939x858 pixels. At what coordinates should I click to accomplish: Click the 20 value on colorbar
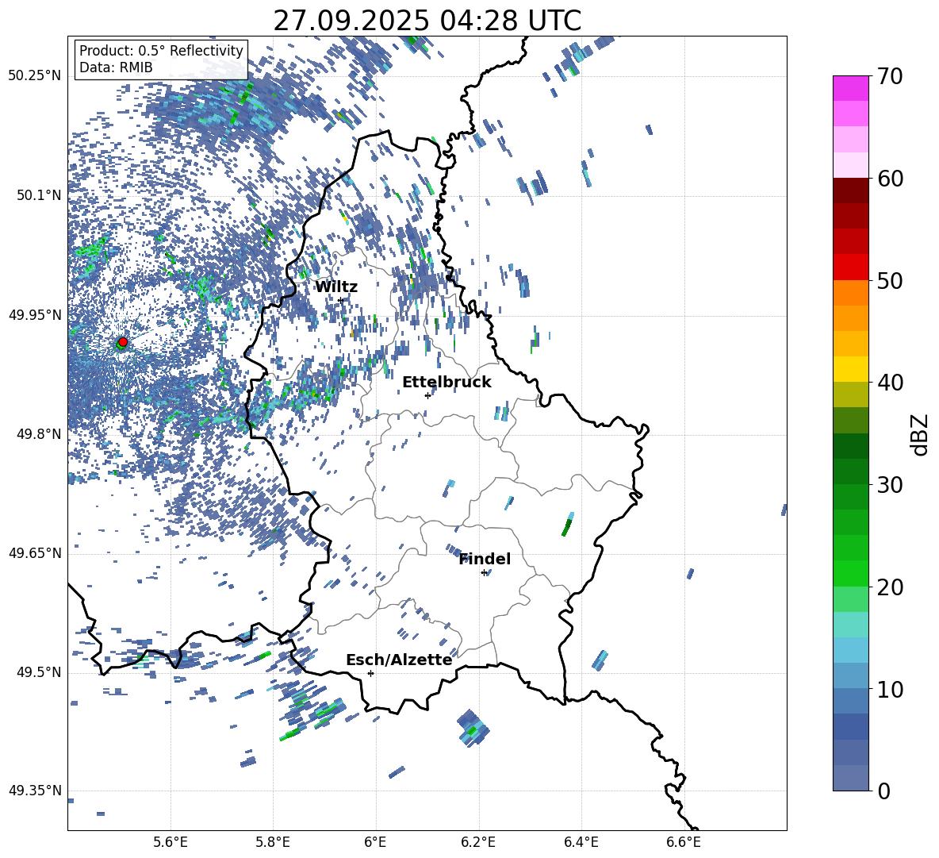(x=890, y=587)
